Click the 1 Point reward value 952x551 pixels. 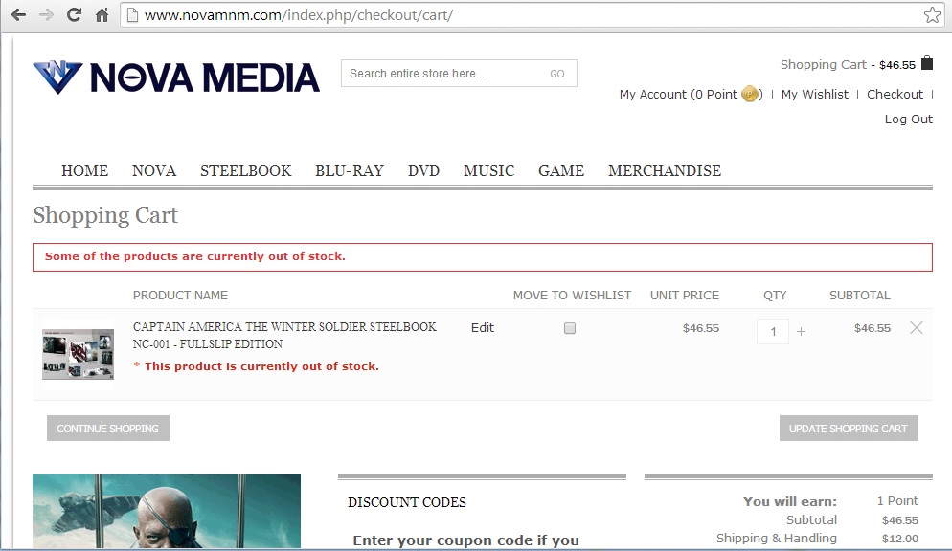point(897,500)
